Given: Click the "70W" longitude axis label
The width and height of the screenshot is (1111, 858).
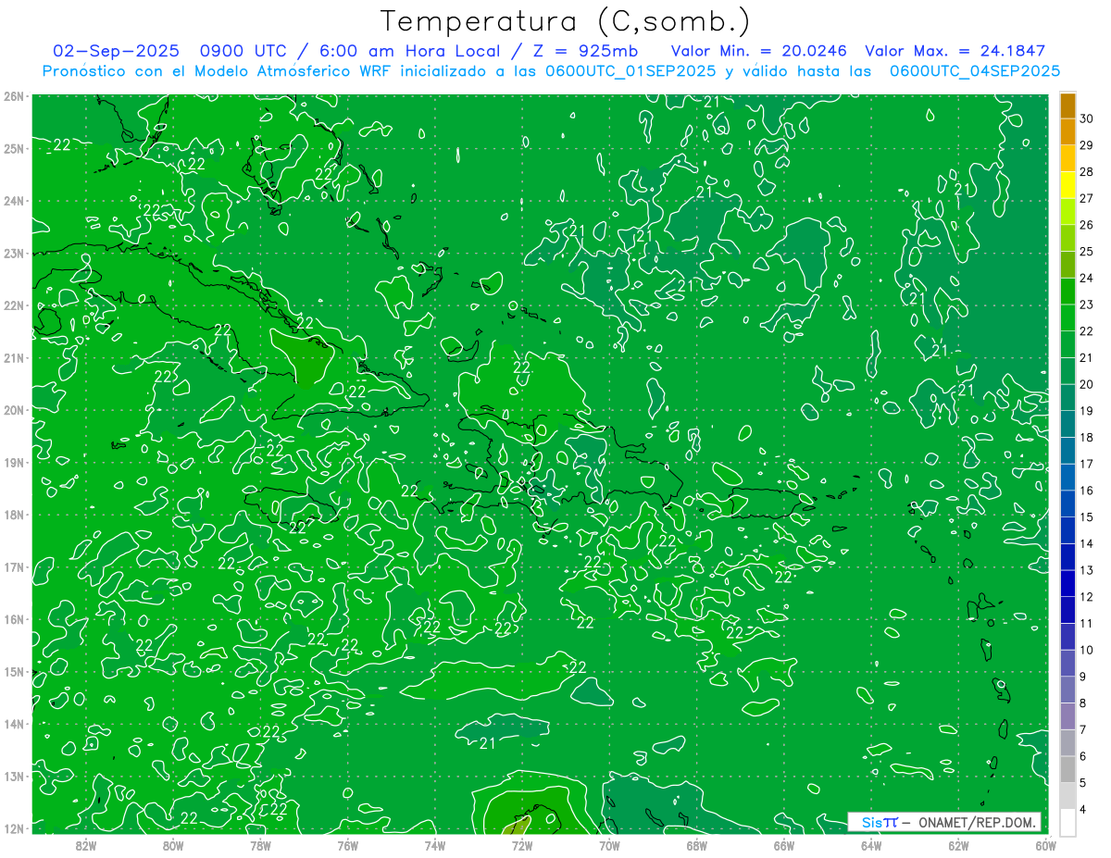Looking at the screenshot, I should [x=609, y=845].
